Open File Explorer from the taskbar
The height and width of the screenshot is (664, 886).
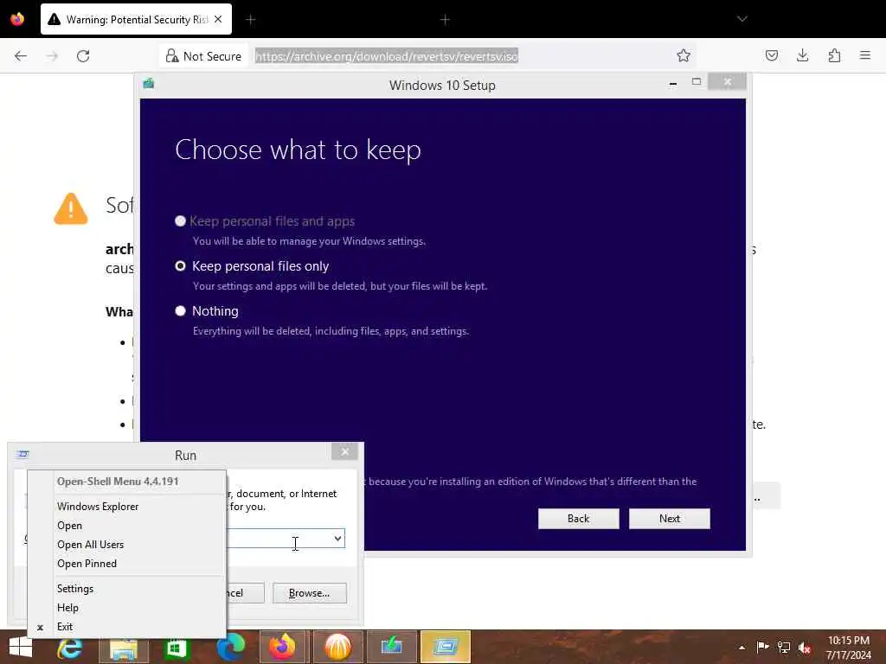pos(124,647)
